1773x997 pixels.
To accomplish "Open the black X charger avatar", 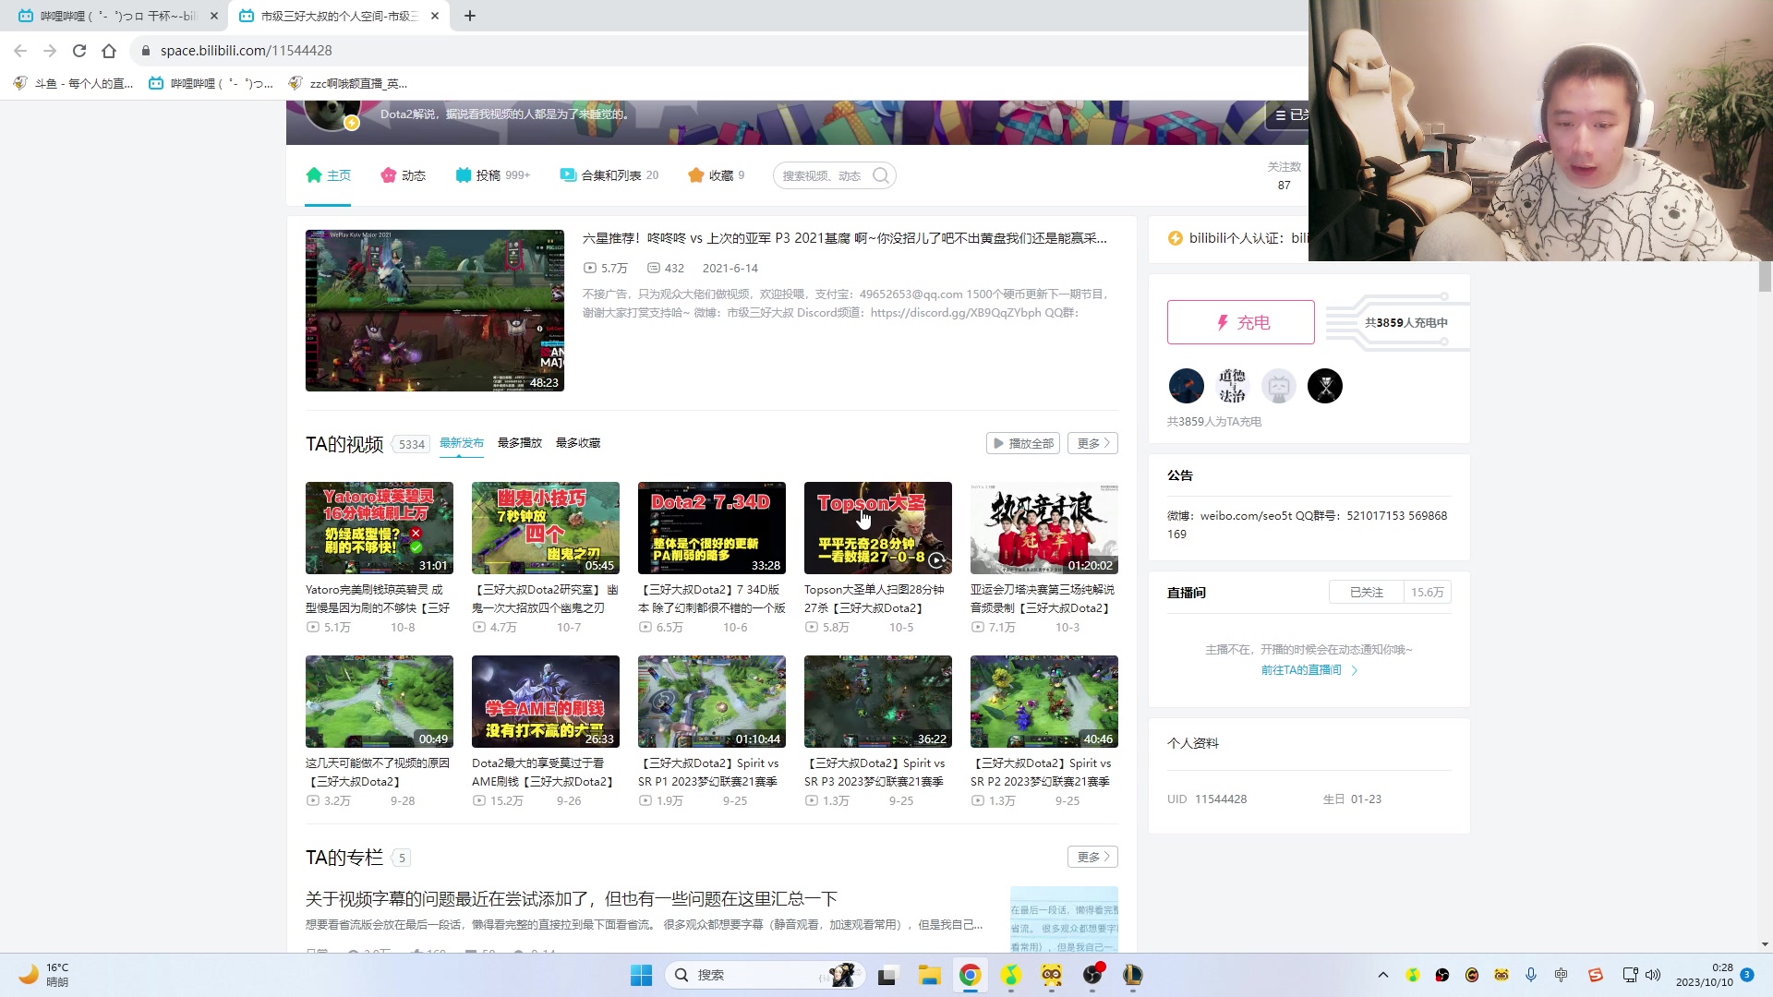I will [1324, 386].
